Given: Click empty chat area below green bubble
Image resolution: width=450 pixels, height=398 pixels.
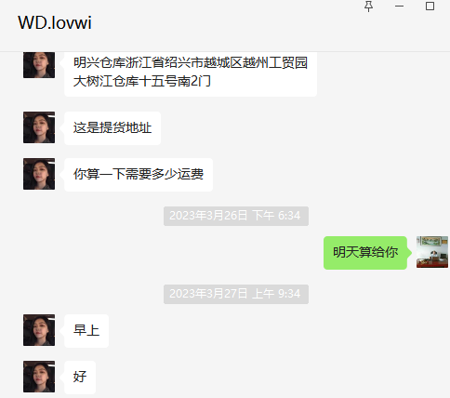Looking at the screenshot, I should pyautogui.click(x=217, y=276).
